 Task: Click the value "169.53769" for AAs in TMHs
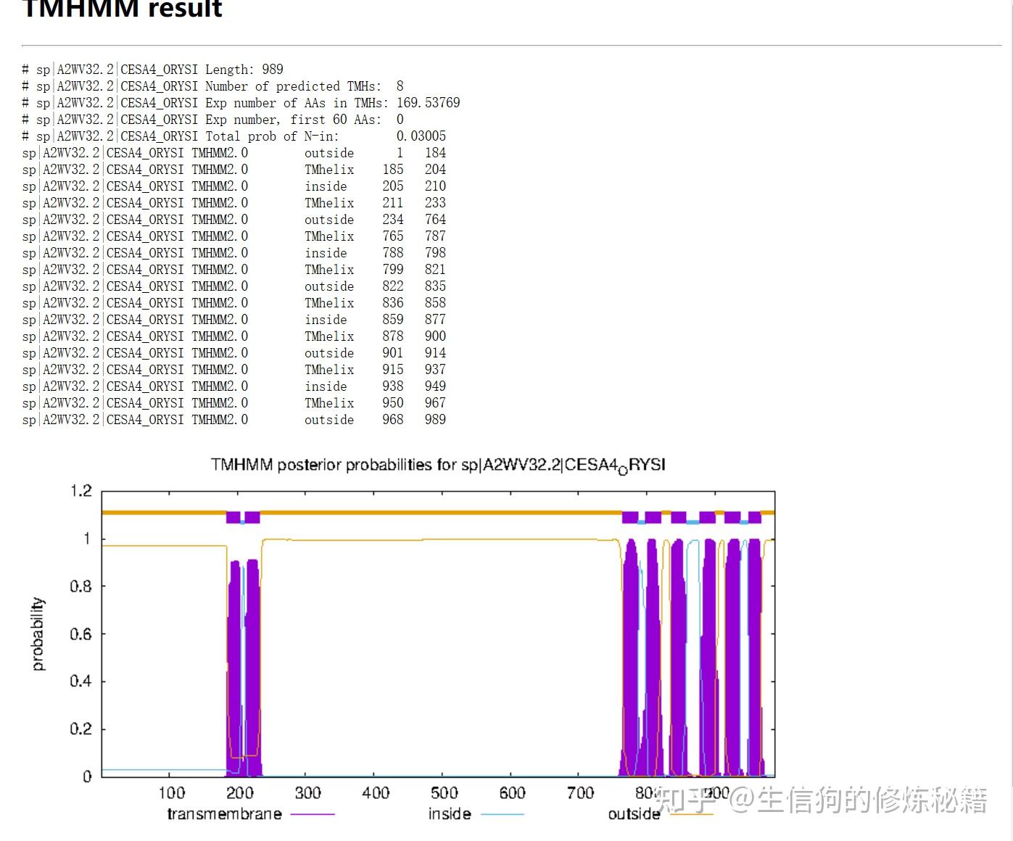coord(428,103)
